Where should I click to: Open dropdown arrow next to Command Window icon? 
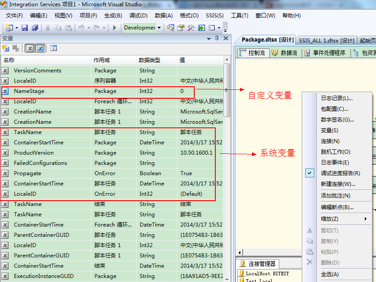(219, 28)
